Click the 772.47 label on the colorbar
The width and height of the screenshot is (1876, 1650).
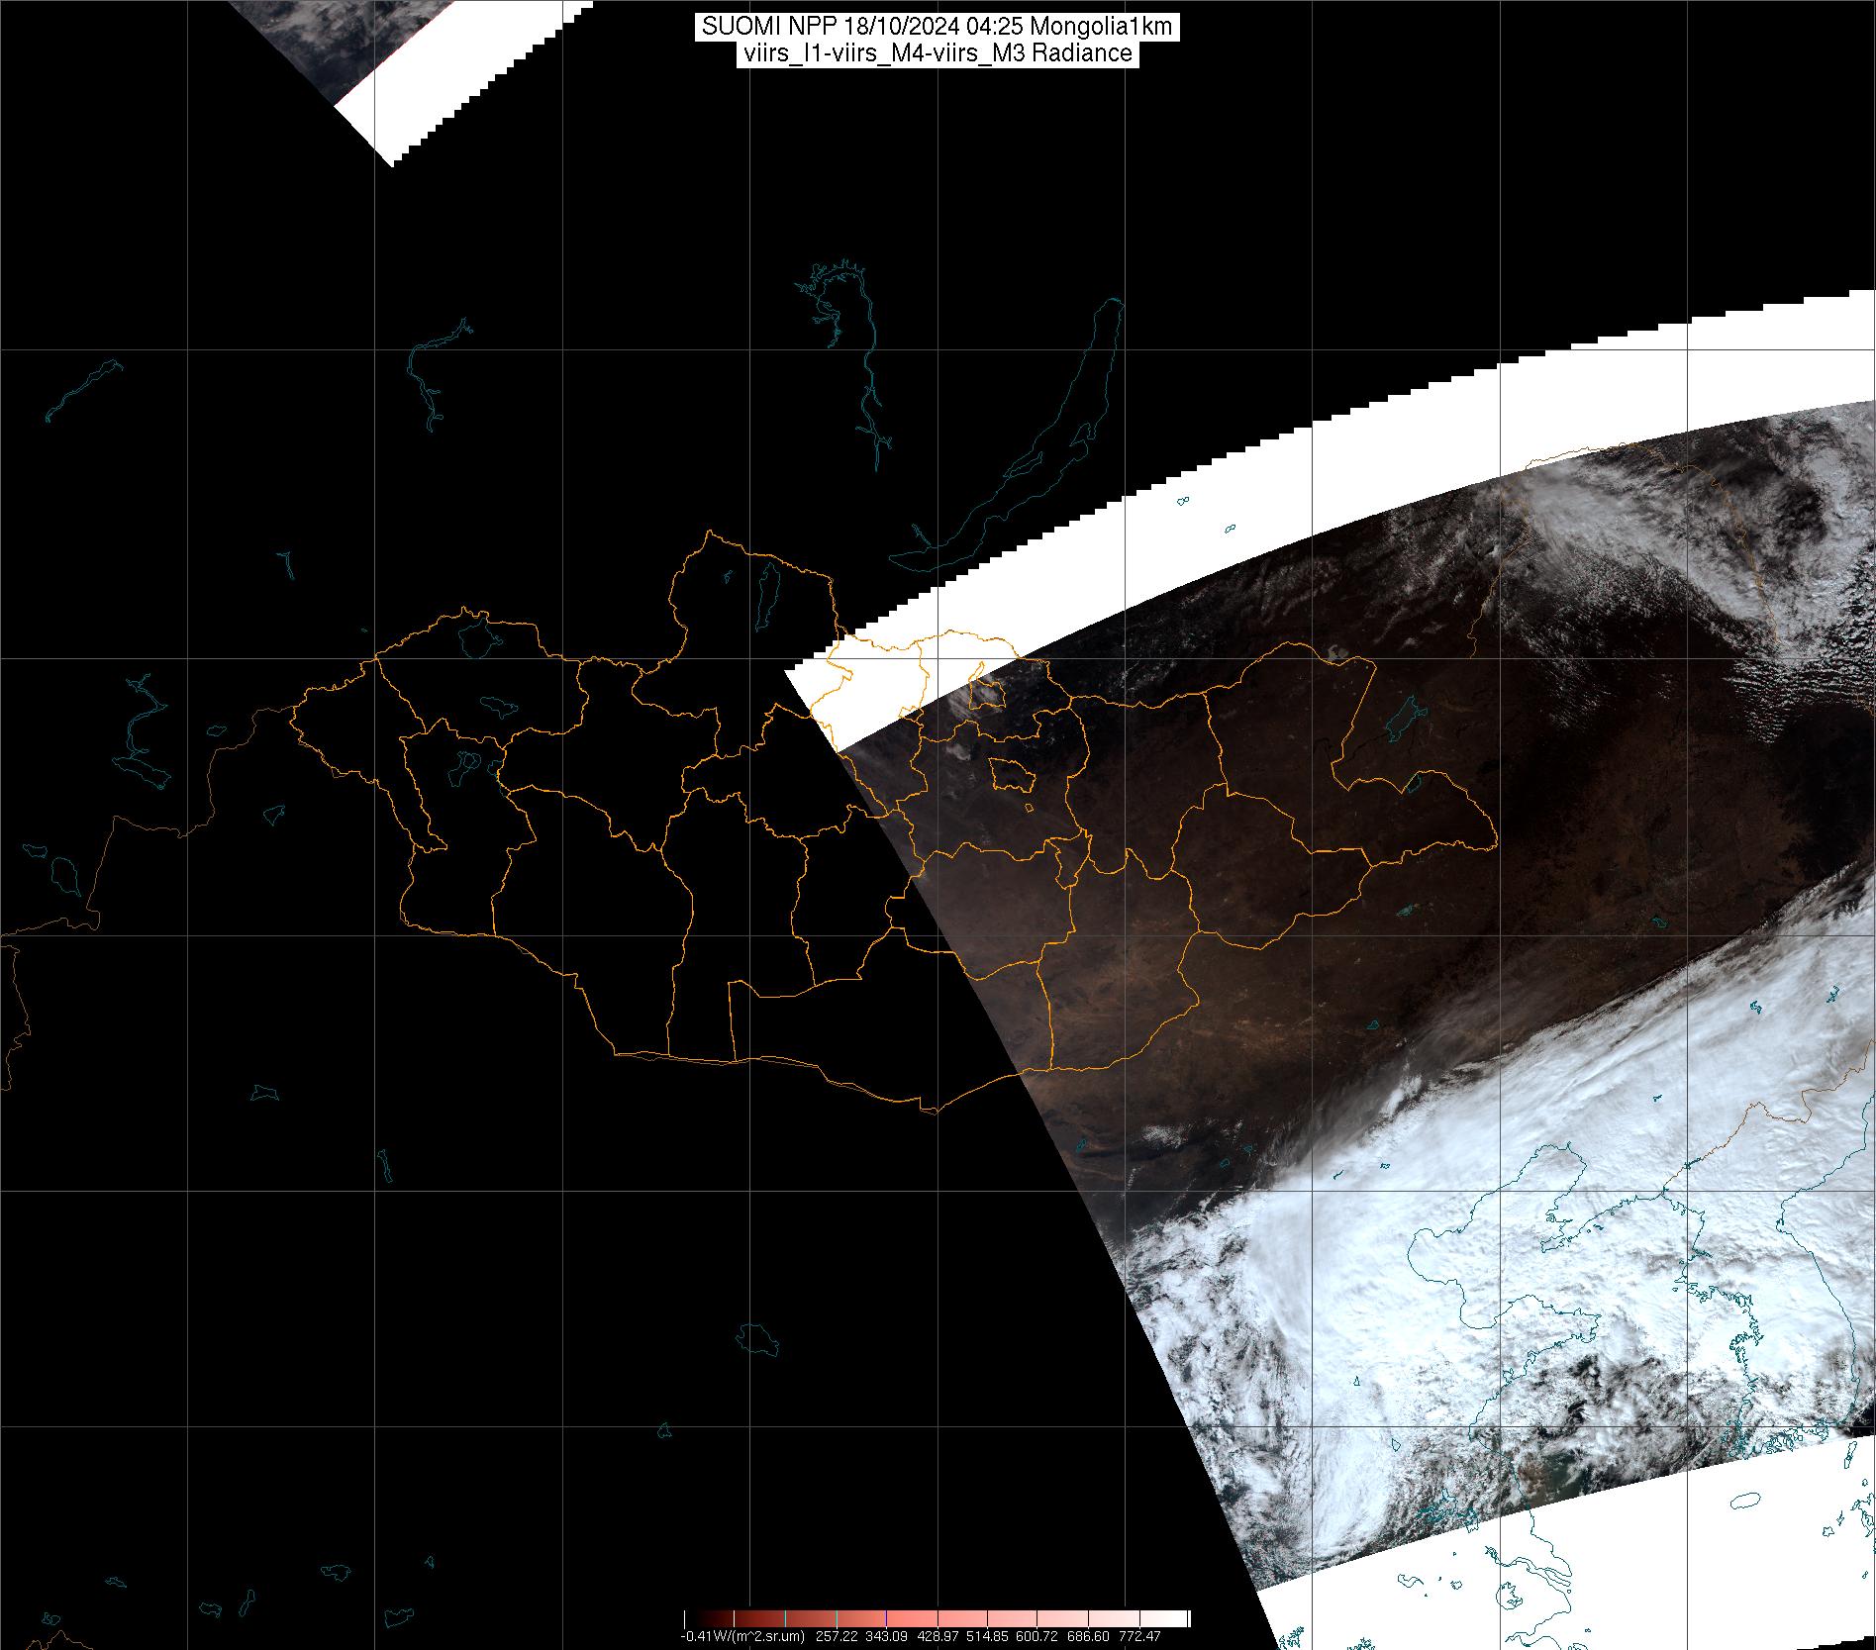click(1138, 1636)
